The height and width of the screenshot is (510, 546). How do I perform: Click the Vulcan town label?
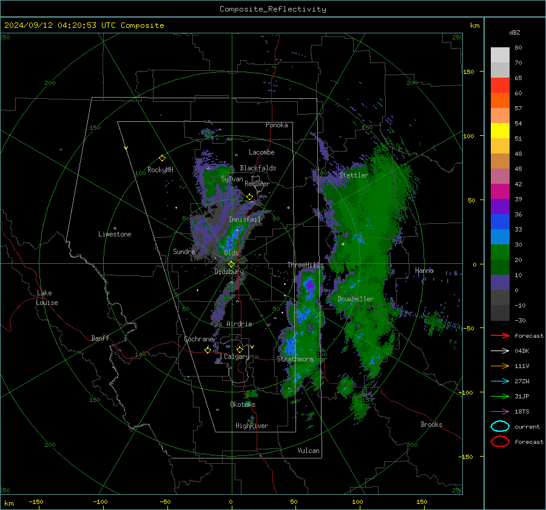(x=308, y=451)
